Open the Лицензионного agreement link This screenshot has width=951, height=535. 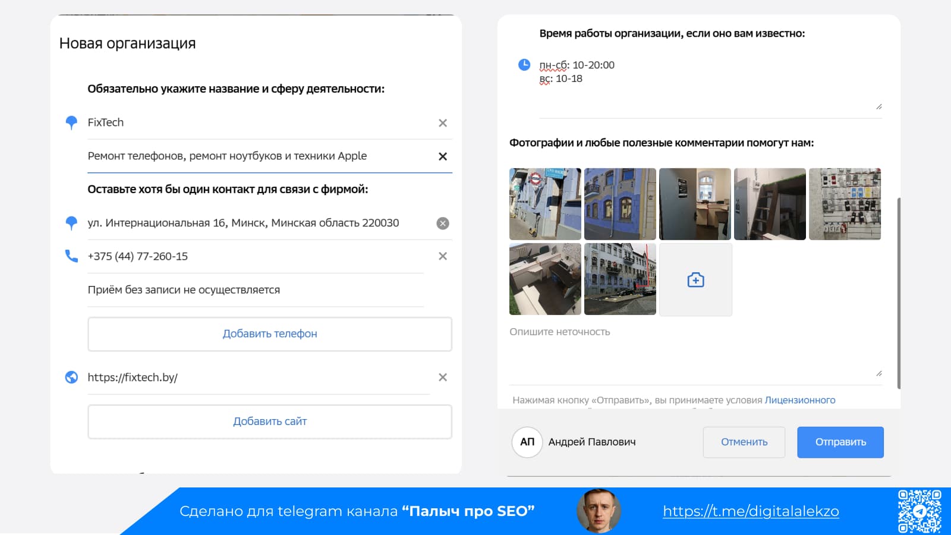pyautogui.click(x=799, y=399)
